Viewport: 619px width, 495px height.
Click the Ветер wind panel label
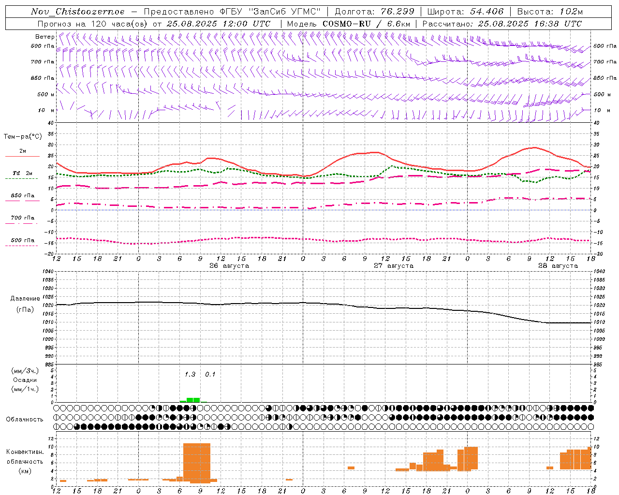click(44, 37)
